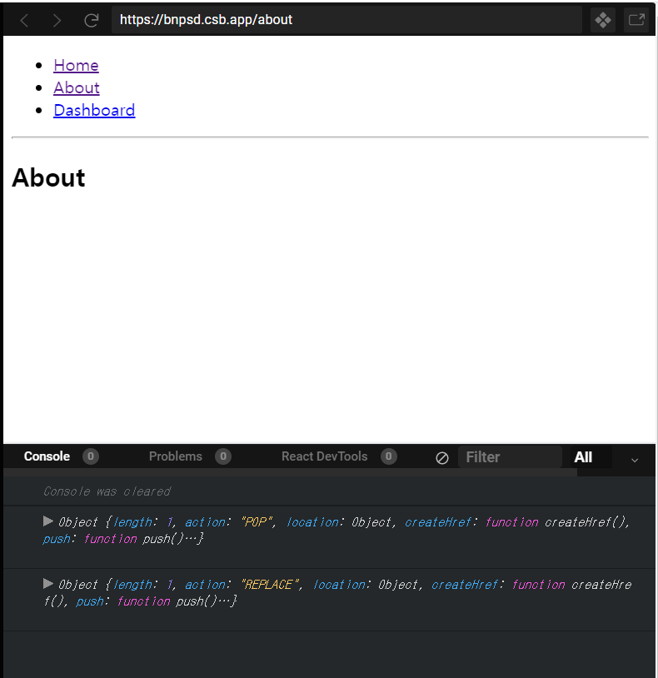
Task: Open the About link
Action: 77,87
